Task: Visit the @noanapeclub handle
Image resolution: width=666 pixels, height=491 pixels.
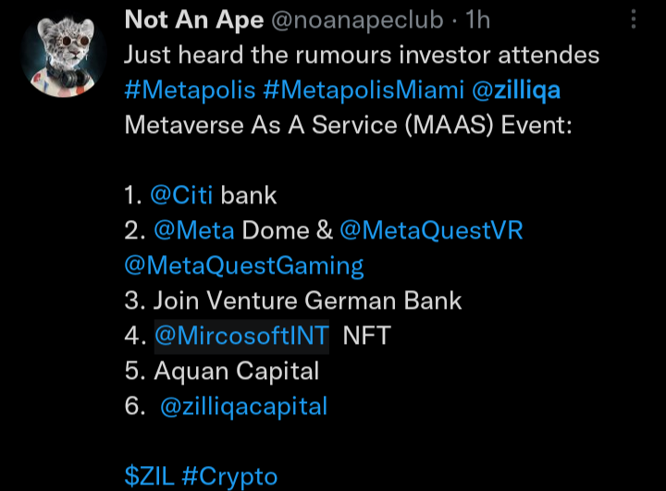Action: tap(357, 20)
